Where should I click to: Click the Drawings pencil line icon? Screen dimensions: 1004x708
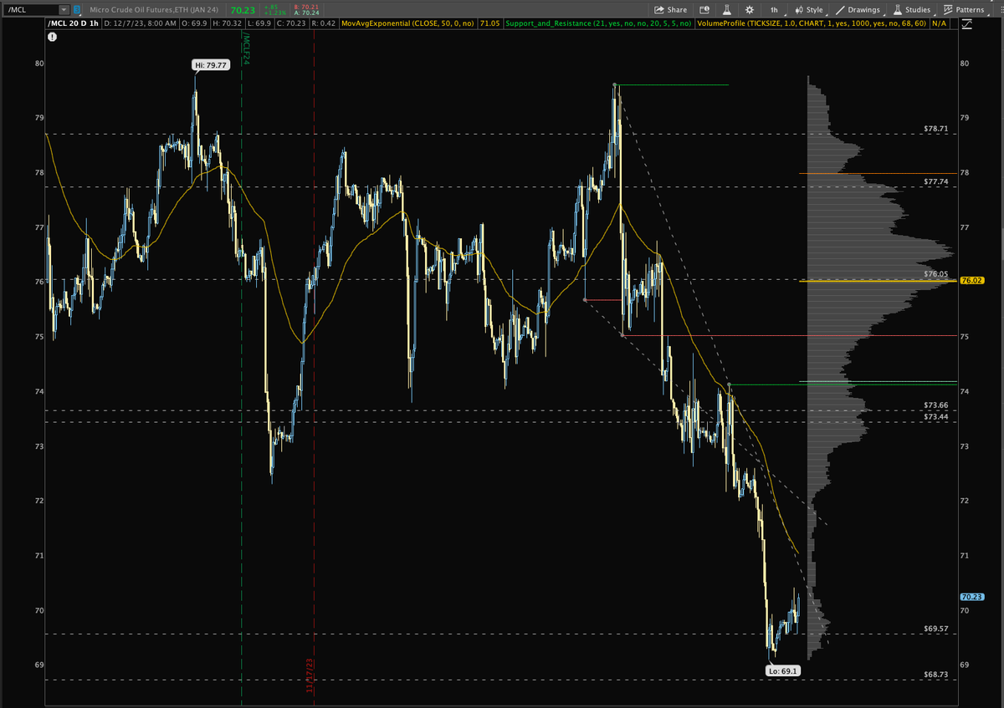[840, 9]
